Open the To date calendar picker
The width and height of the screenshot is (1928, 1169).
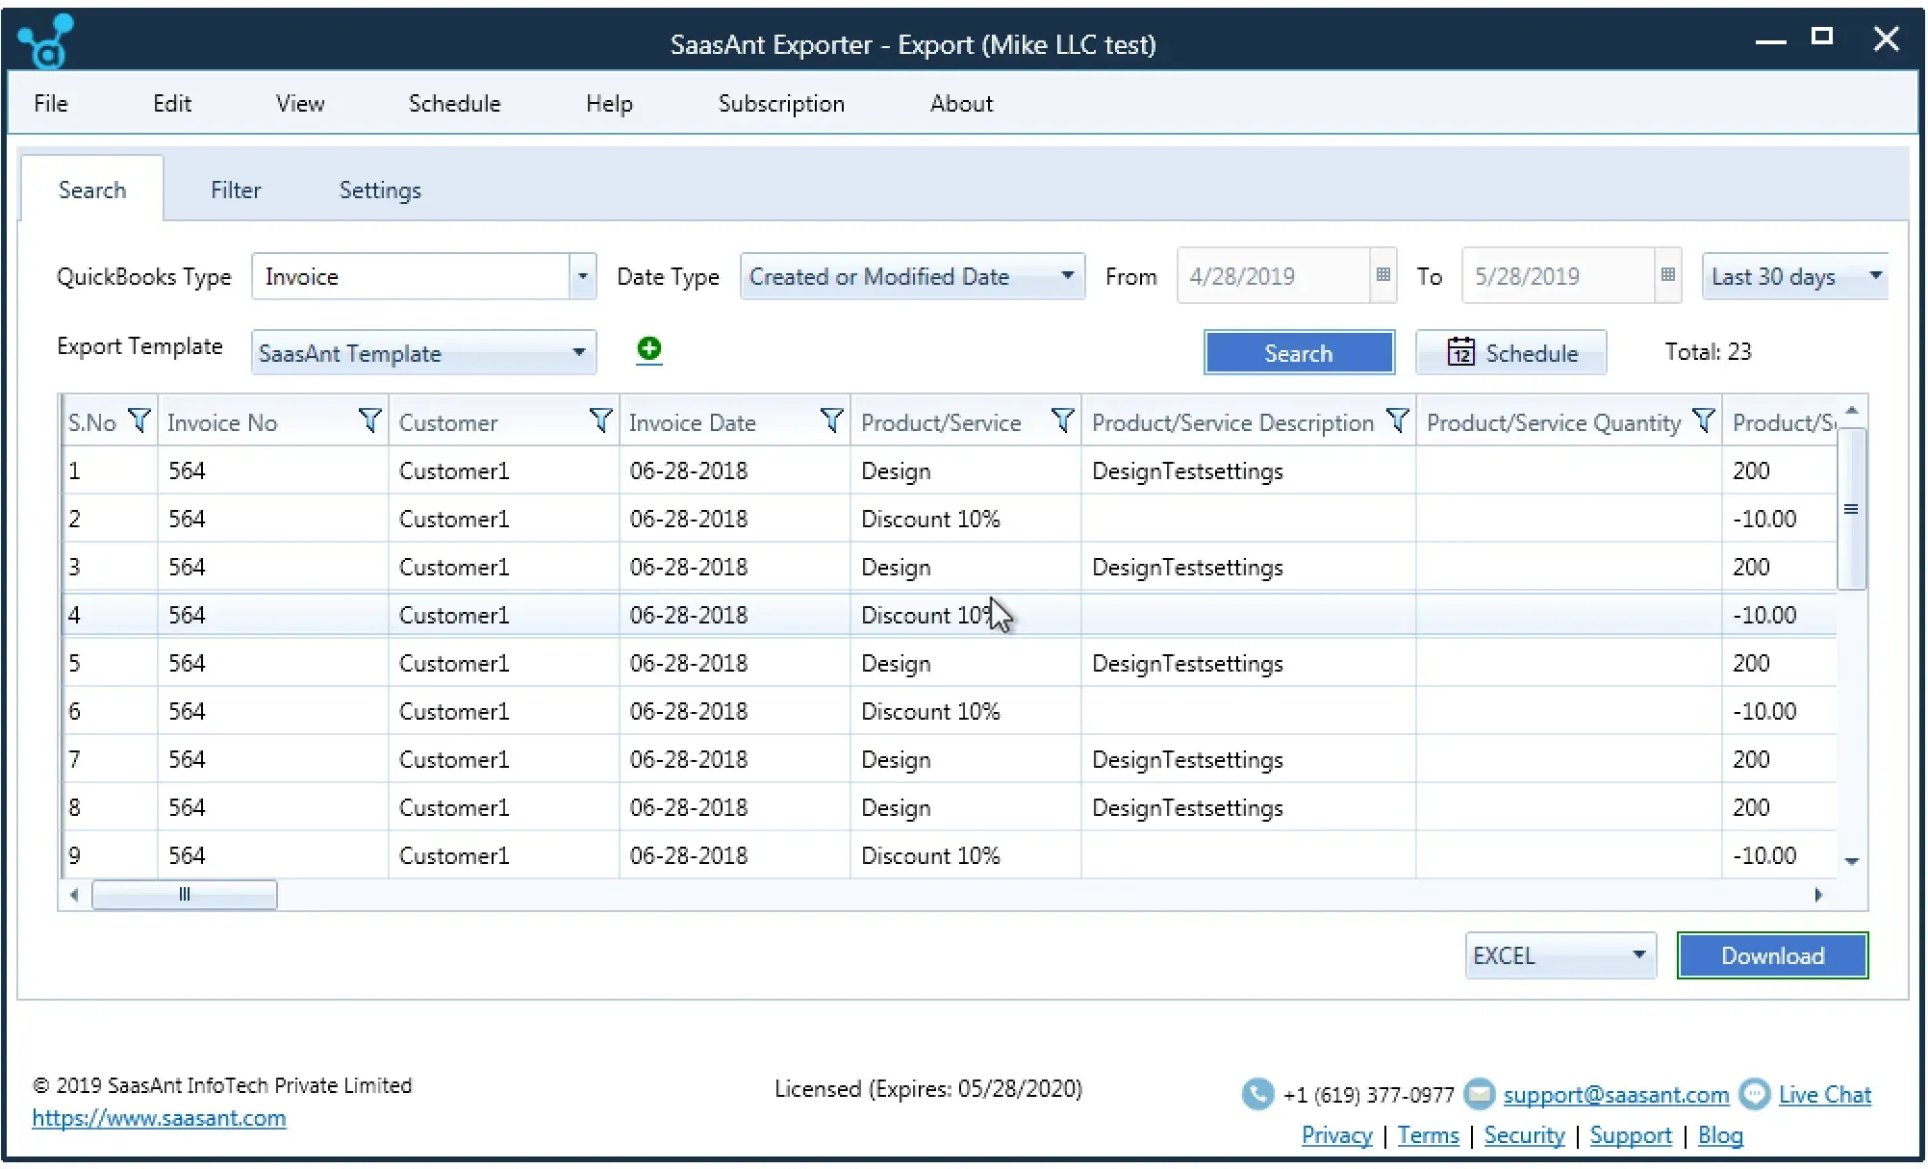click(1667, 275)
